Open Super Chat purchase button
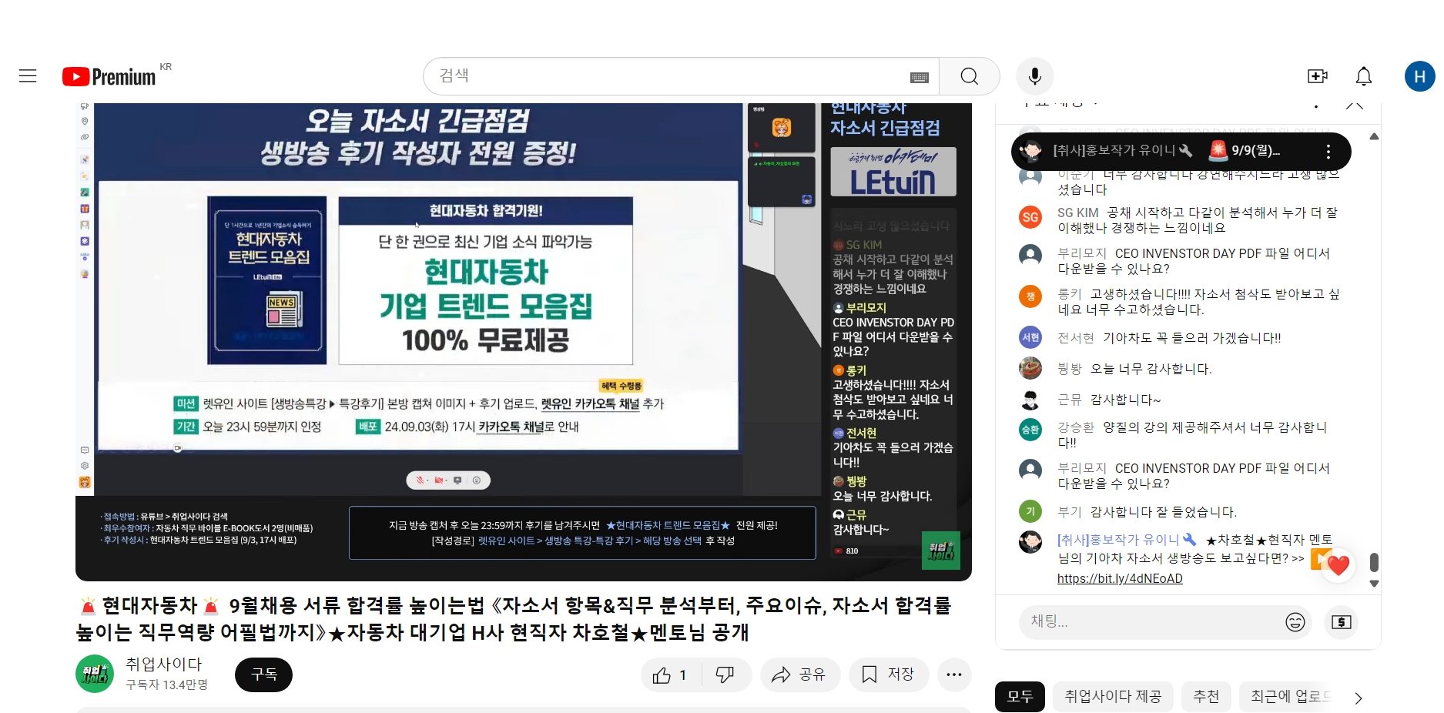 [x=1341, y=622]
